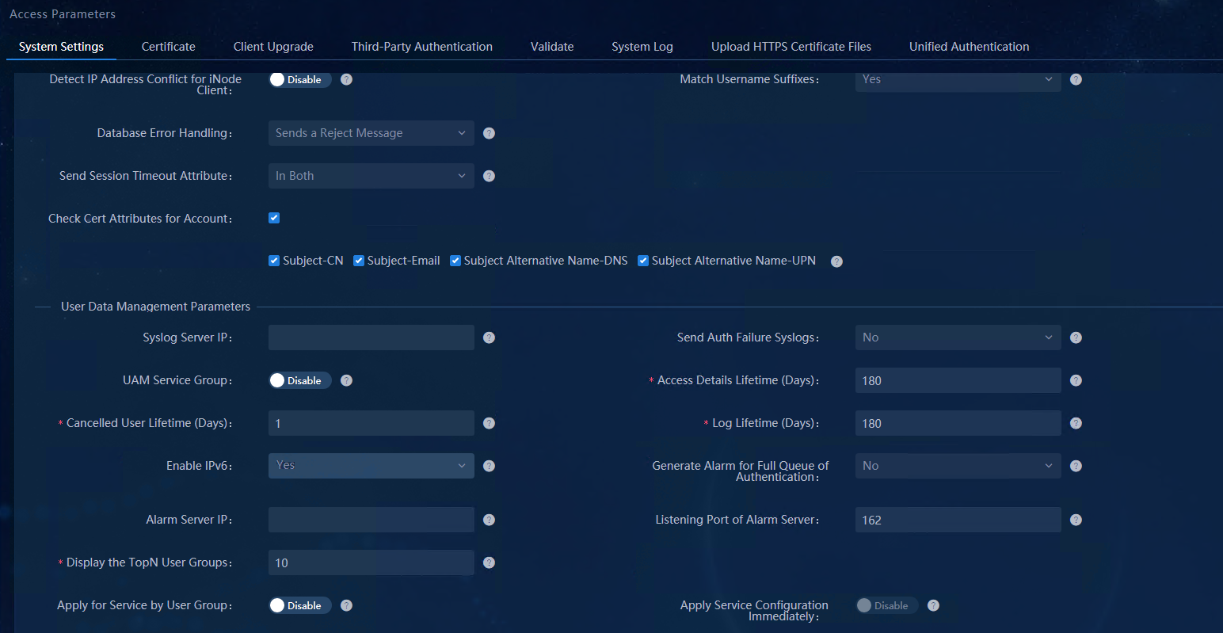
Task: Open help for Generate Alarm for Full Queue
Action: pyautogui.click(x=1076, y=466)
